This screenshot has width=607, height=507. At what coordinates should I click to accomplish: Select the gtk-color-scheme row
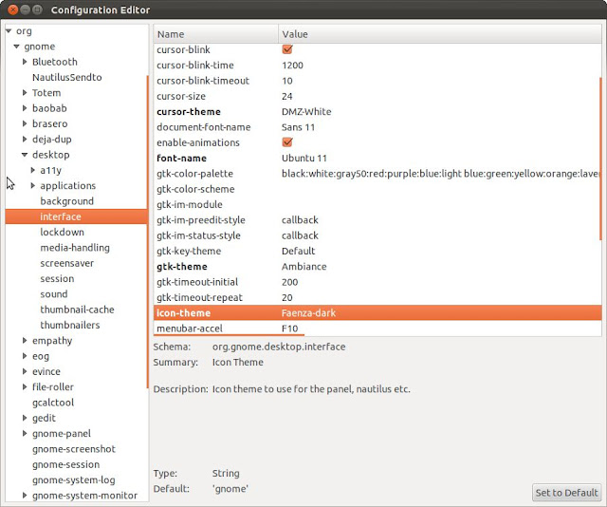(x=377, y=189)
